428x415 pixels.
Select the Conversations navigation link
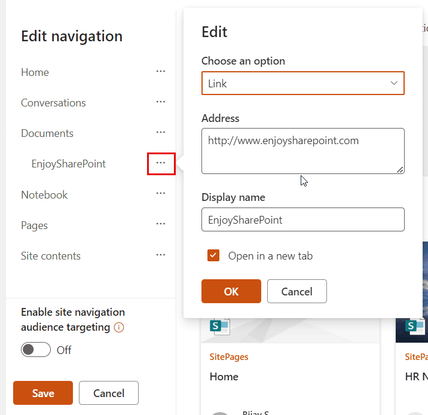53,103
